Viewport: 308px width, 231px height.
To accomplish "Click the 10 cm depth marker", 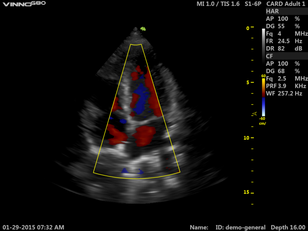I will 246,138.
